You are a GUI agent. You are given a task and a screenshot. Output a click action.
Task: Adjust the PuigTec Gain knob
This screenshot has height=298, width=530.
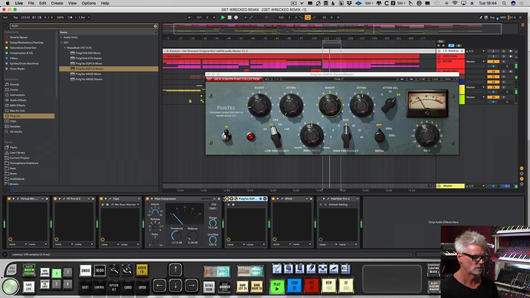pyautogui.click(x=427, y=134)
